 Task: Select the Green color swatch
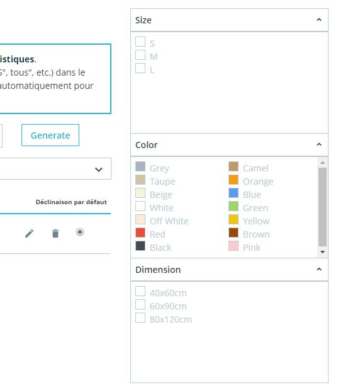point(234,206)
